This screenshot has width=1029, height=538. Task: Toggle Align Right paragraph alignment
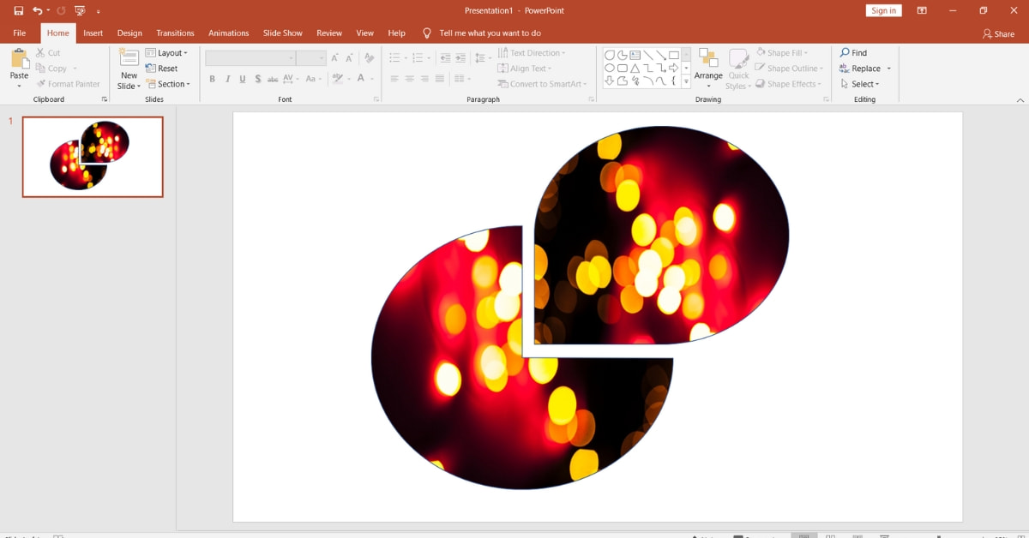tap(424, 79)
